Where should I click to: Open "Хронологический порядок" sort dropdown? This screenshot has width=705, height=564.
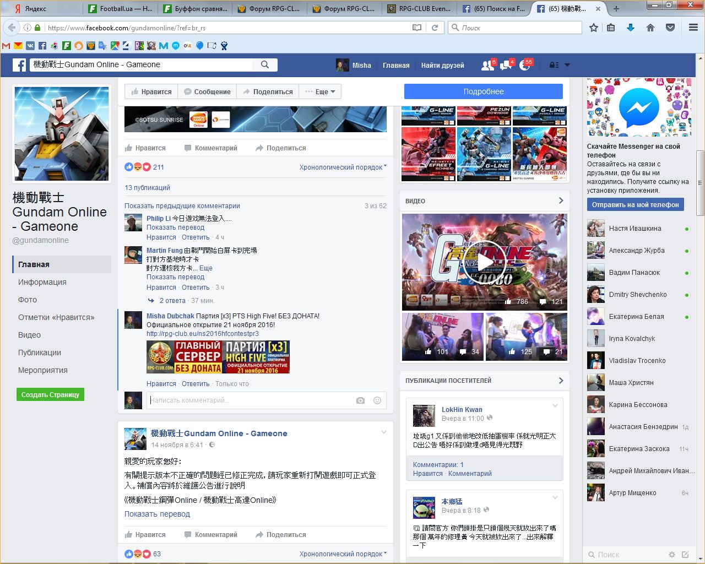pos(343,167)
